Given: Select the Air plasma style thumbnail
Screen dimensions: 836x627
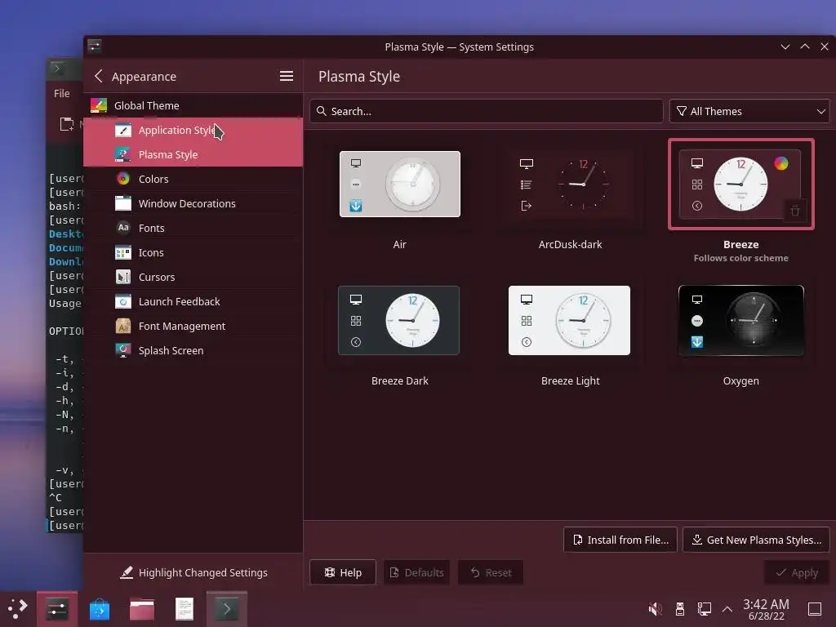Looking at the screenshot, I should coord(400,184).
